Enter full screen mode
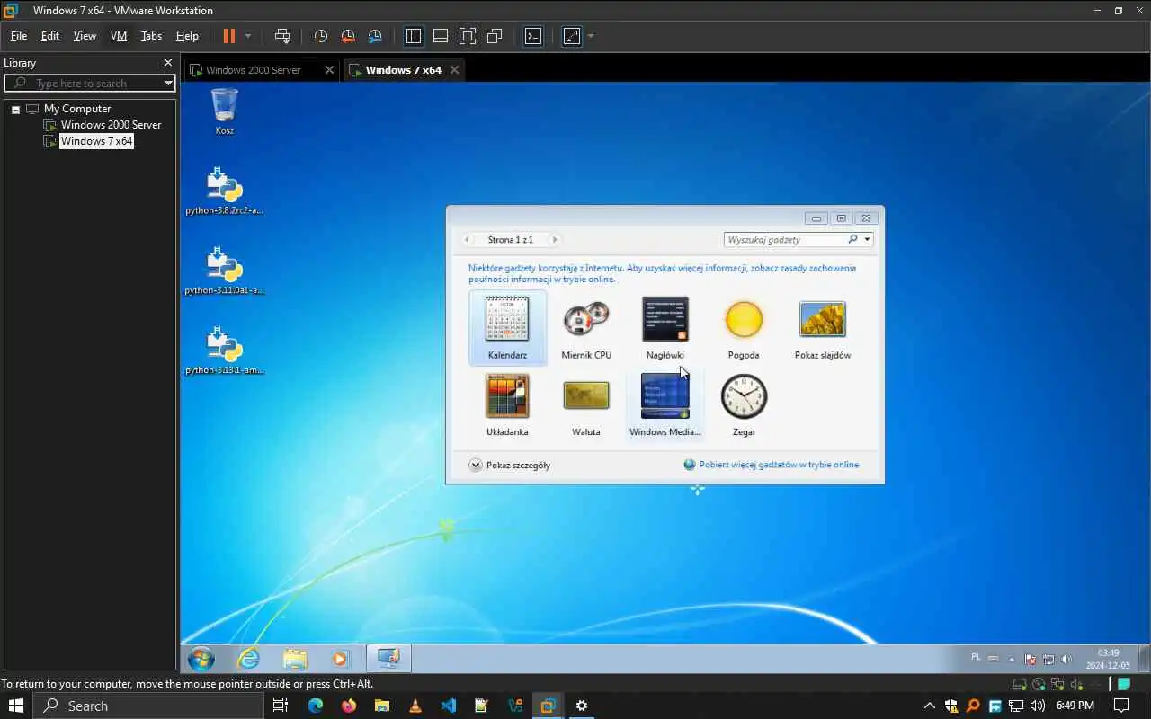 (468, 36)
